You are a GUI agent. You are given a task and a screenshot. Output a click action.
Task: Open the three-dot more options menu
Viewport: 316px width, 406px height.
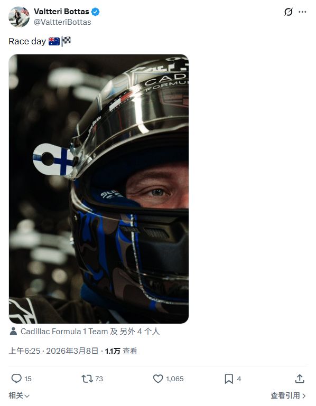click(302, 12)
